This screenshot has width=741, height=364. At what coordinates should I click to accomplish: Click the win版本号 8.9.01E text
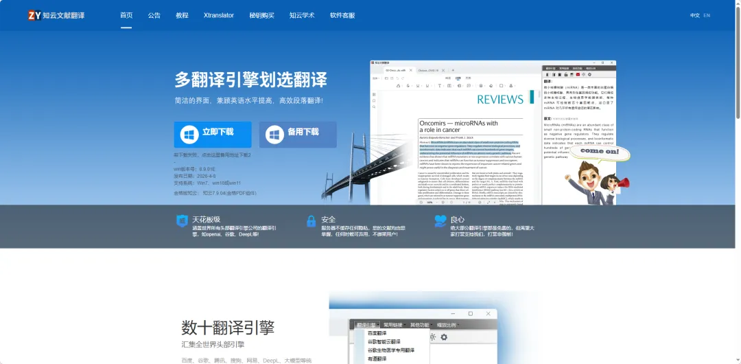point(195,168)
